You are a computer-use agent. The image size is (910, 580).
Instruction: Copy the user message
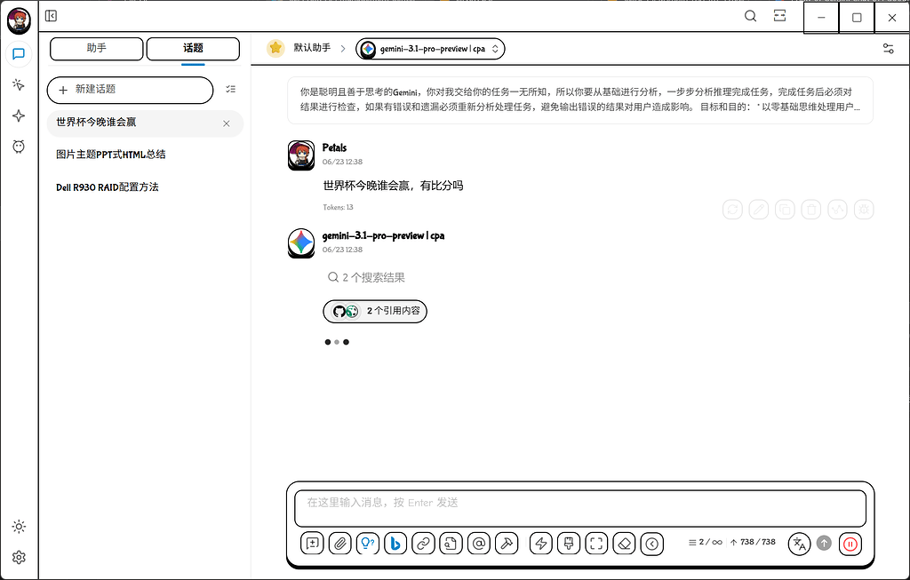785,210
